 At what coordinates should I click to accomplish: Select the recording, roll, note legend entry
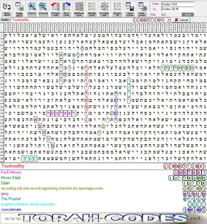coord(52,188)
